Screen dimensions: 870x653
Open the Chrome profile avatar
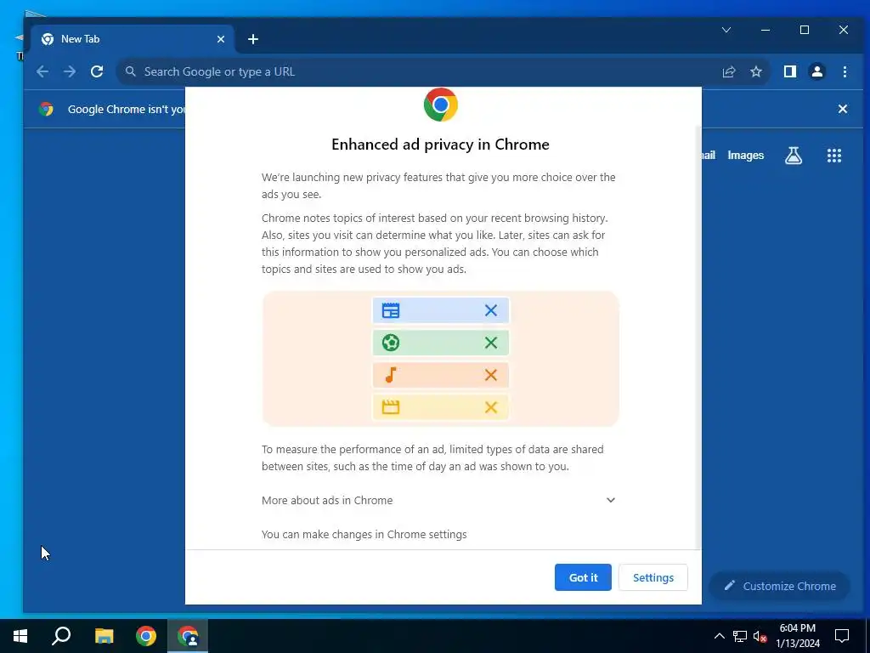coord(816,71)
